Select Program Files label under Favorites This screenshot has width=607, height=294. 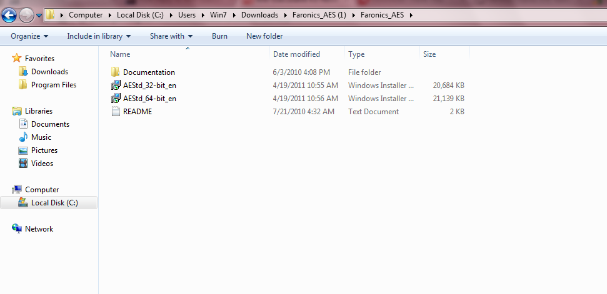54,85
